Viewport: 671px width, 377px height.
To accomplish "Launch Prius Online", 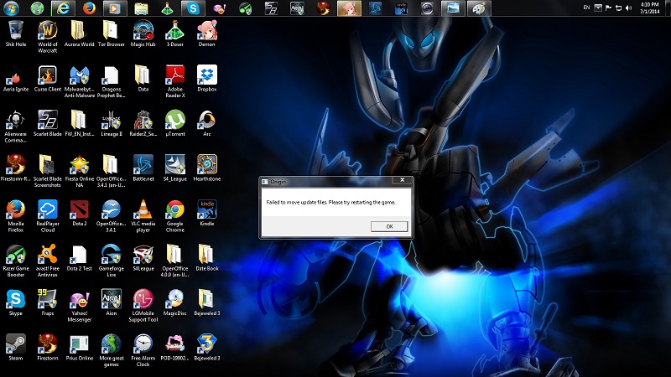I will coord(79,348).
